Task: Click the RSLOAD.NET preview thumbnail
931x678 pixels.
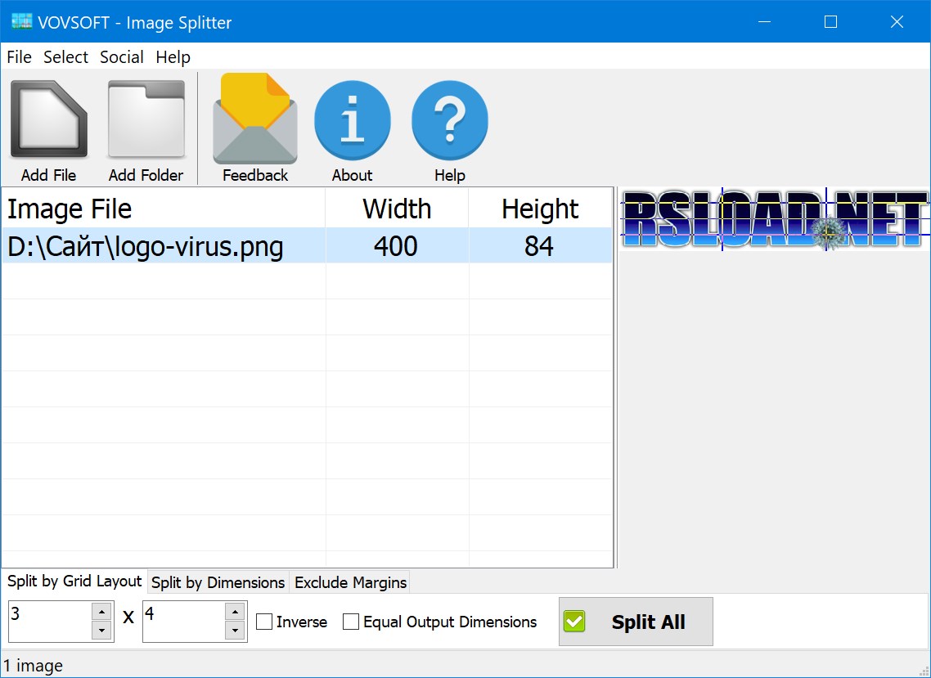Action: coord(774,219)
